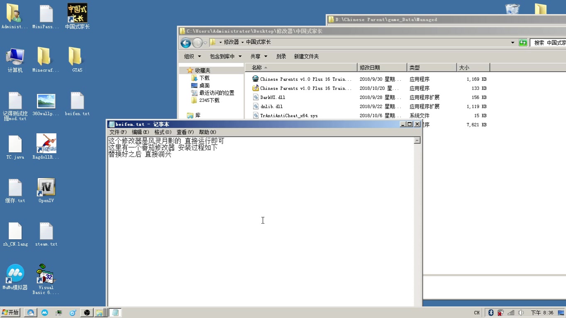Switch to the Explorer taskbar button
Viewport: 566px width, 318px height.
(x=100, y=313)
